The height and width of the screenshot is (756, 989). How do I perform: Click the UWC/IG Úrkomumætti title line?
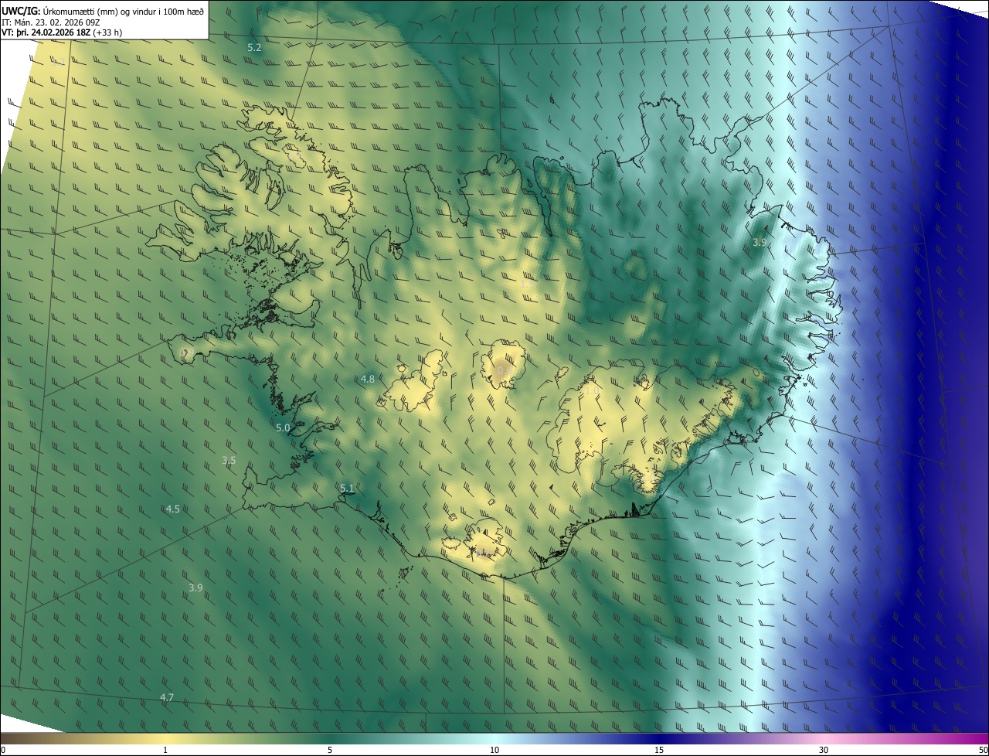103,10
